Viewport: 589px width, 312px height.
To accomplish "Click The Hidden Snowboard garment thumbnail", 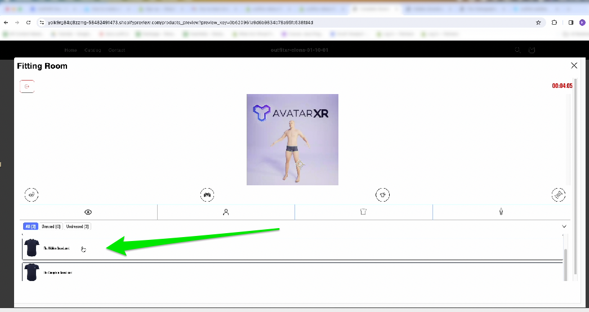I will pos(32,248).
